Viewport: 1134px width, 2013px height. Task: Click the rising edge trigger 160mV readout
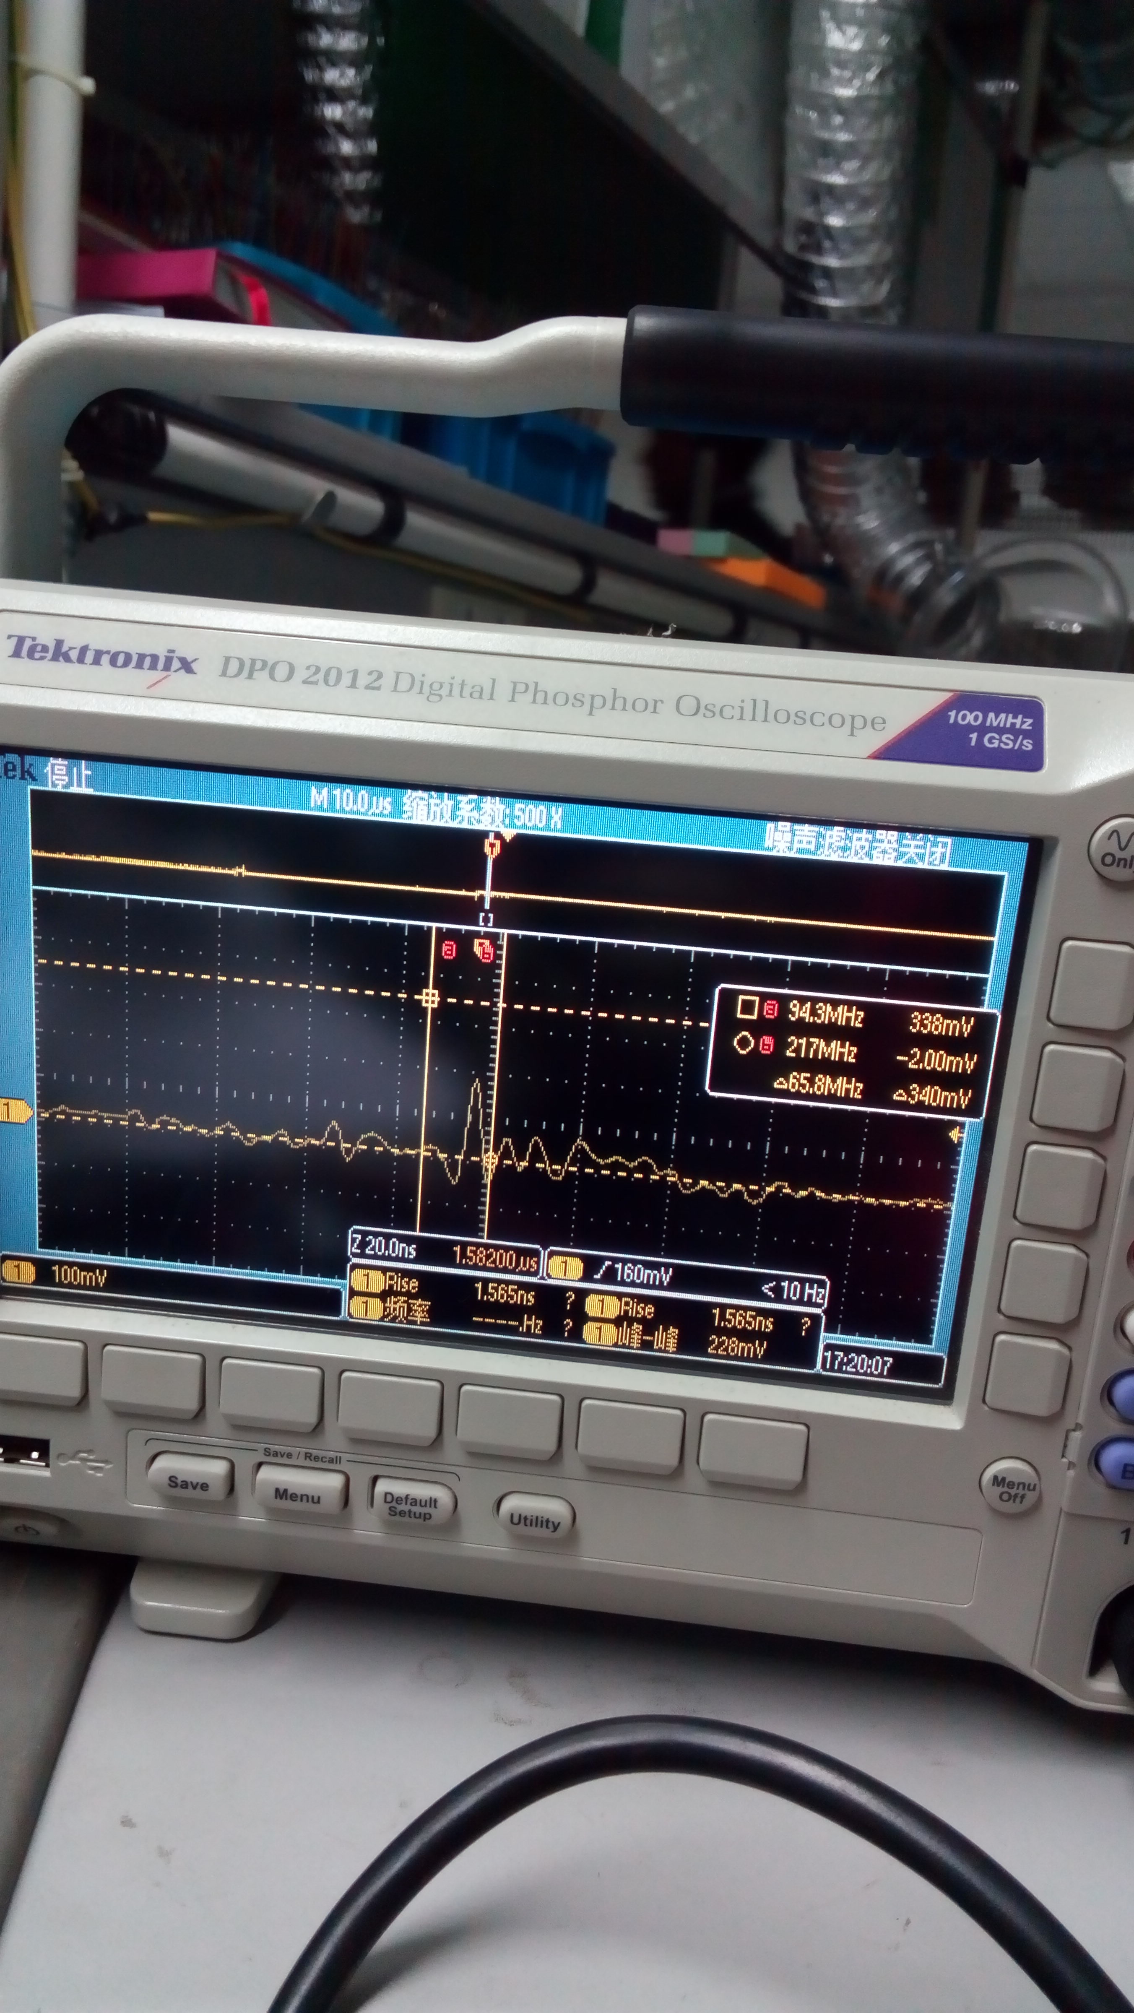(x=633, y=1273)
